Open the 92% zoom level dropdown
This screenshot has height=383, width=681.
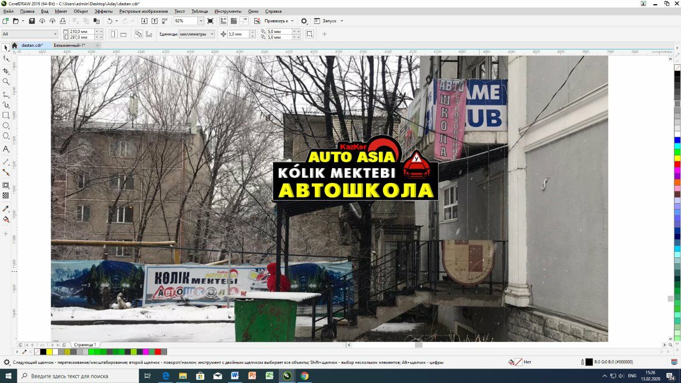tap(201, 21)
